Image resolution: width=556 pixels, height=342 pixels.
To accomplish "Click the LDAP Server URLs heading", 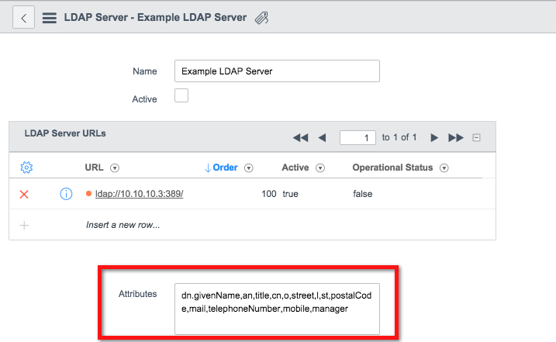I will click(65, 133).
